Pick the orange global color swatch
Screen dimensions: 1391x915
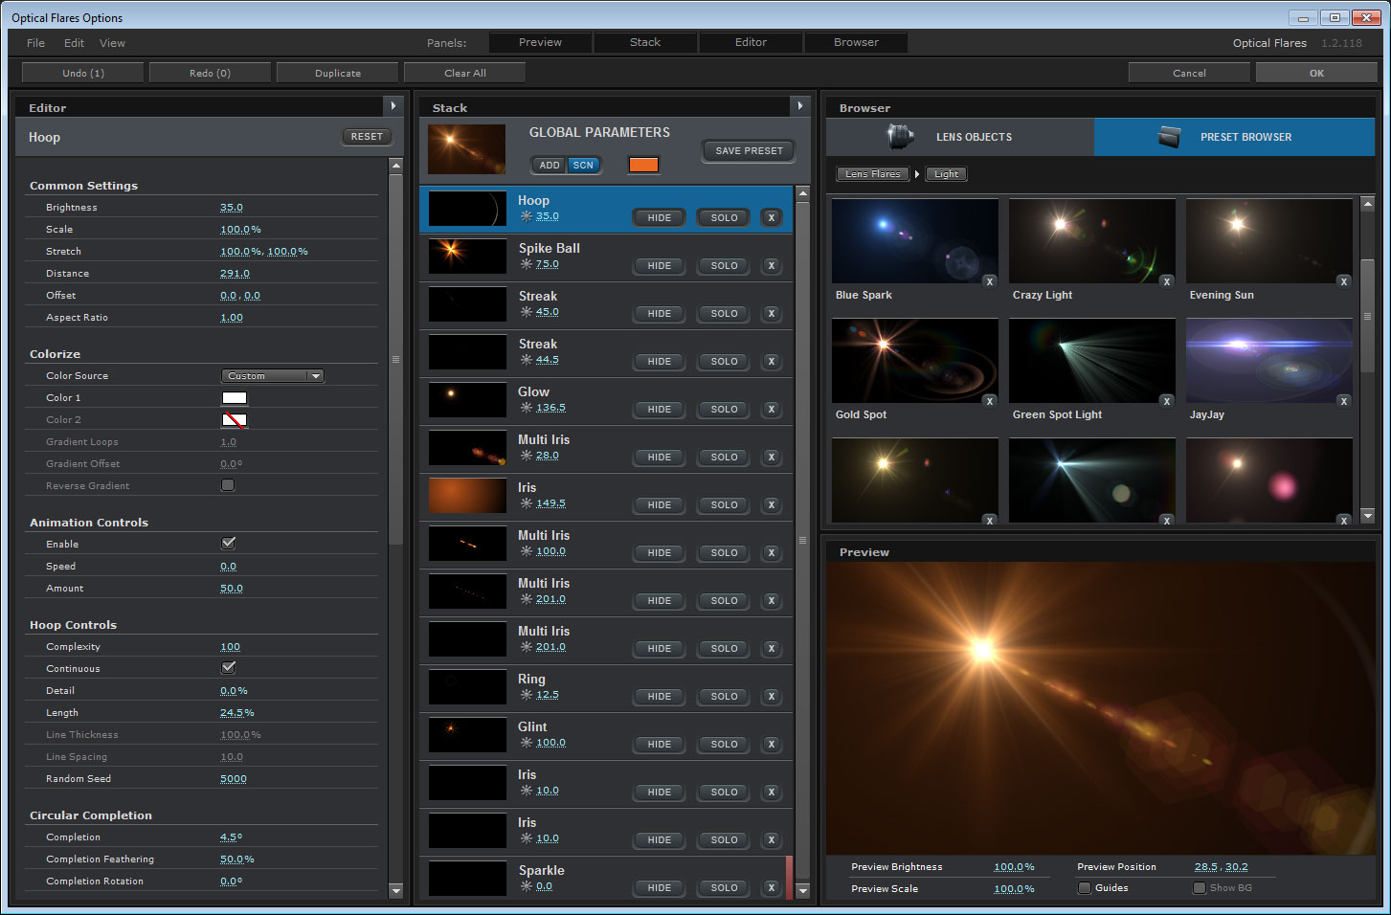643,166
